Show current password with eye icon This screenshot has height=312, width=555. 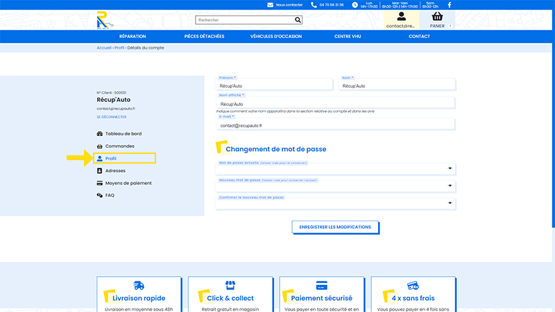point(450,168)
